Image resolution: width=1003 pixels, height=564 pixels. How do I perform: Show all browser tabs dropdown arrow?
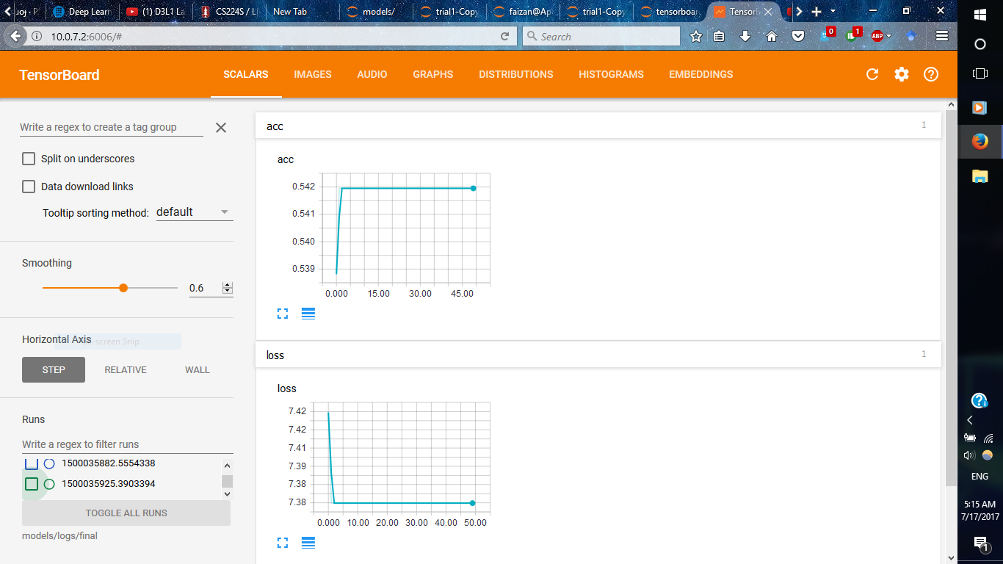(x=833, y=12)
